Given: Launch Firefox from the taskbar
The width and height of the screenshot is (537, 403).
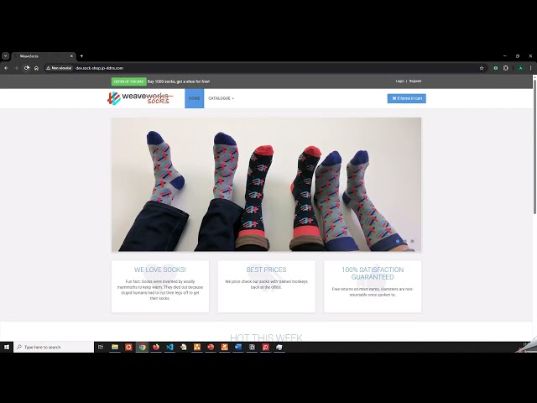Looking at the screenshot, I should point(156,347).
